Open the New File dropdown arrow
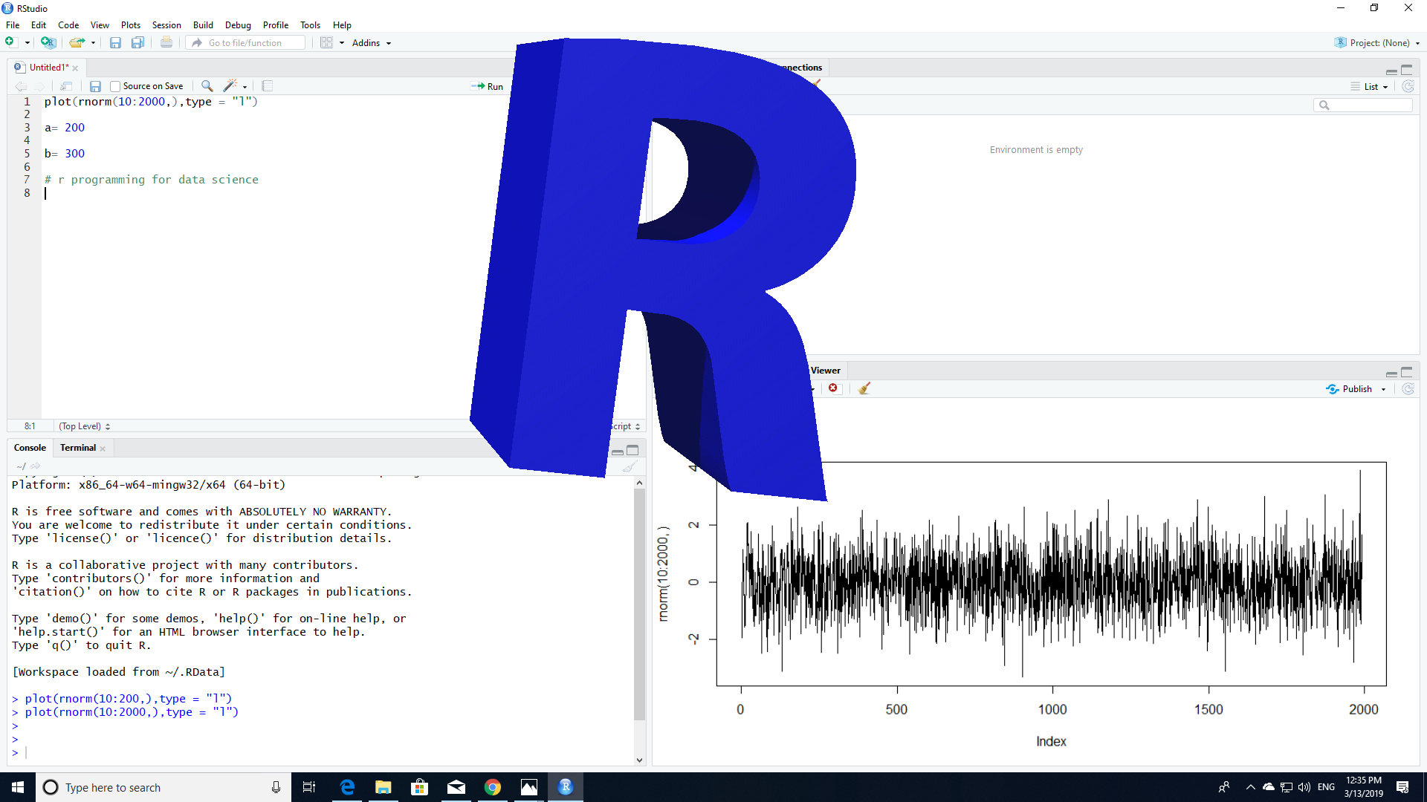The width and height of the screenshot is (1427, 802). [x=27, y=43]
